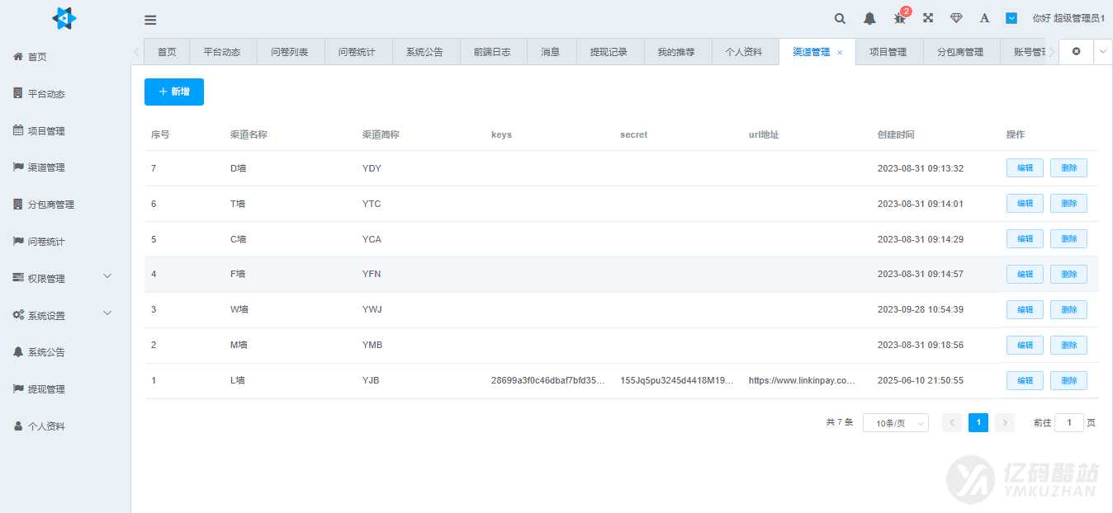Edit the T墙 channel row
This screenshot has width=1113, height=513.
click(x=1025, y=204)
